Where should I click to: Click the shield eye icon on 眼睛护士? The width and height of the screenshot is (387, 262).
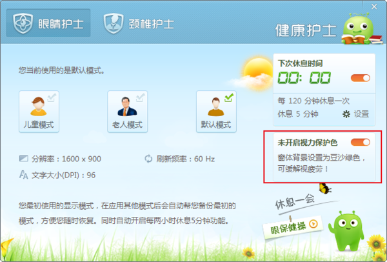pyautogui.click(x=23, y=23)
